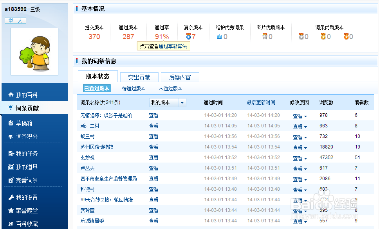Select the 未通过版本 filter
Screen dimensions: 379x229
tap(170, 88)
